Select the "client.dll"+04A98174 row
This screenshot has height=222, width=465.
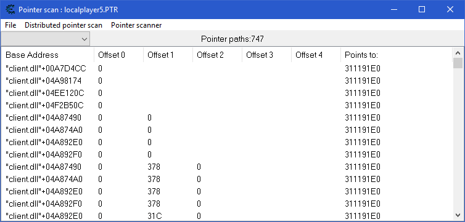coord(227,81)
